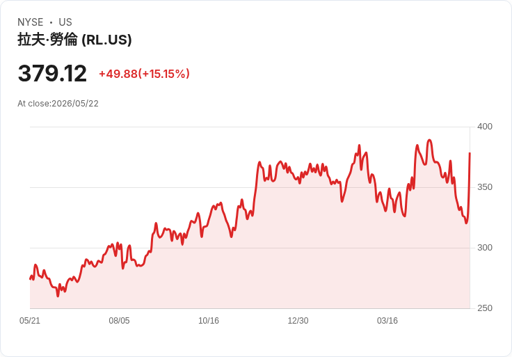
Task: Click the 400 y-axis label
Action: point(485,127)
